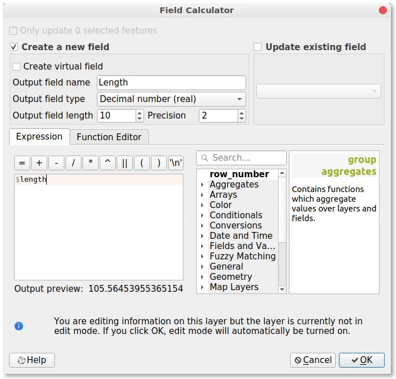The width and height of the screenshot is (396, 379).
Task: Increase Output field length value
Action: (x=140, y=112)
